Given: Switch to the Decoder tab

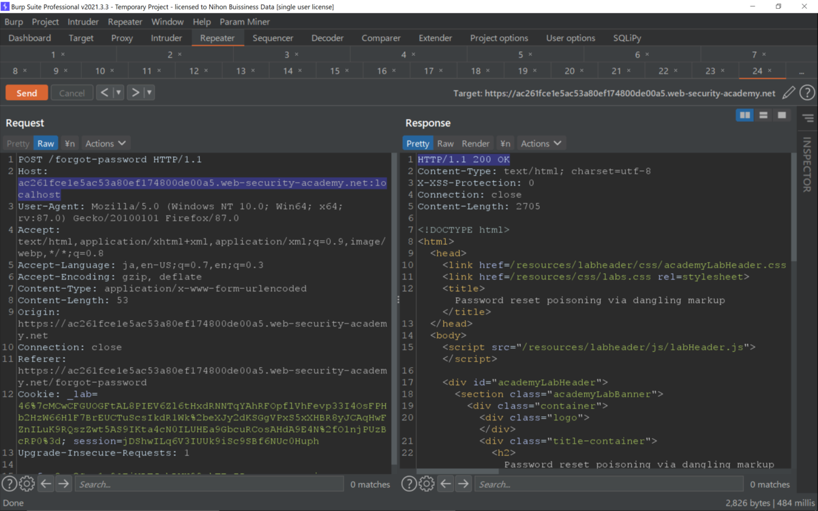Looking at the screenshot, I should click(328, 38).
